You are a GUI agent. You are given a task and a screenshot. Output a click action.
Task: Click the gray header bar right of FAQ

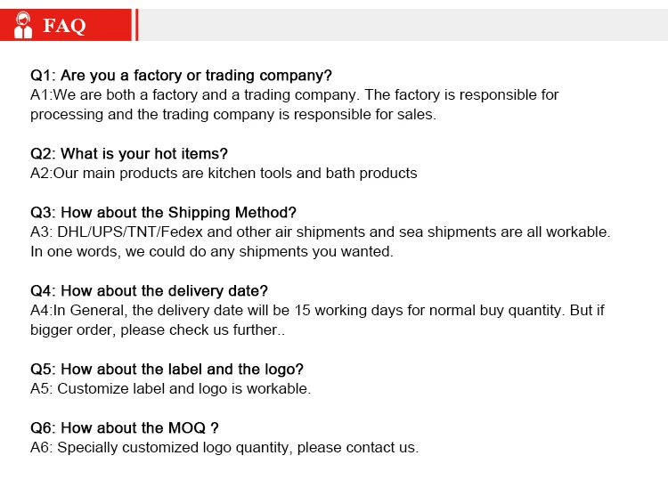401,25
